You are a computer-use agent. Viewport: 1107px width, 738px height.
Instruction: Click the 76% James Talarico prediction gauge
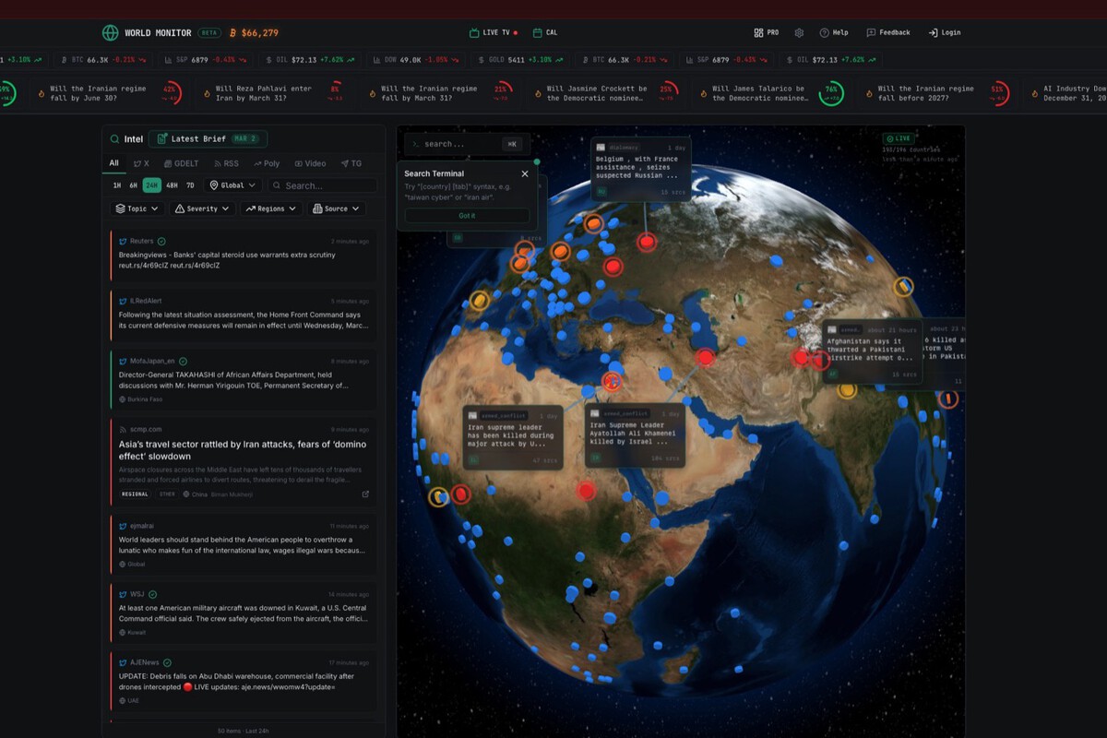click(830, 93)
